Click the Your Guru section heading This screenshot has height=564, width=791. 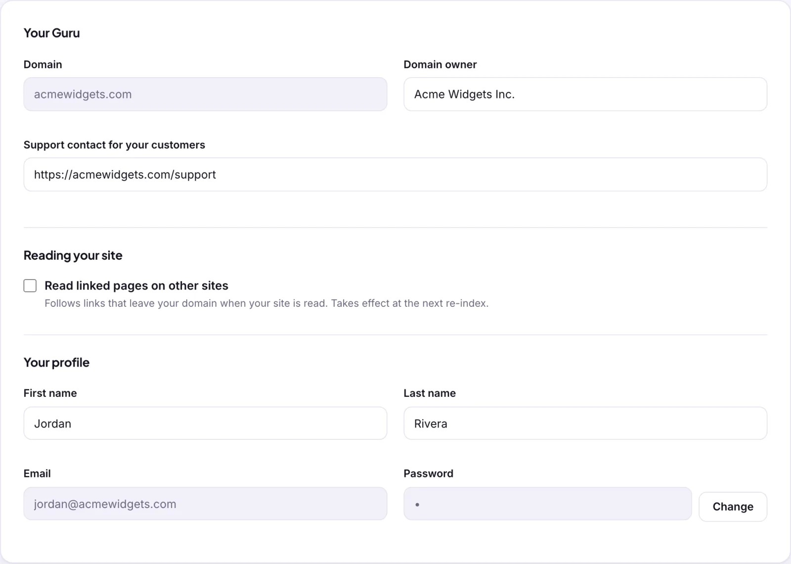[x=52, y=33]
